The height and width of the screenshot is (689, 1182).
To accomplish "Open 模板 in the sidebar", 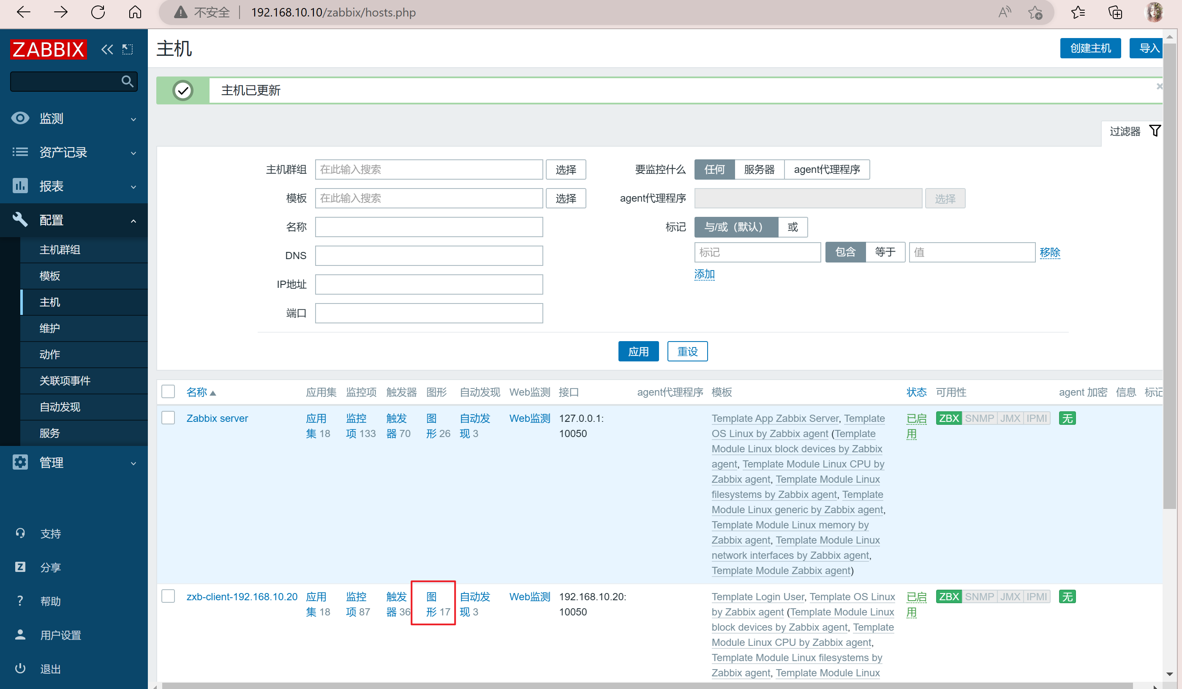I will (x=84, y=276).
